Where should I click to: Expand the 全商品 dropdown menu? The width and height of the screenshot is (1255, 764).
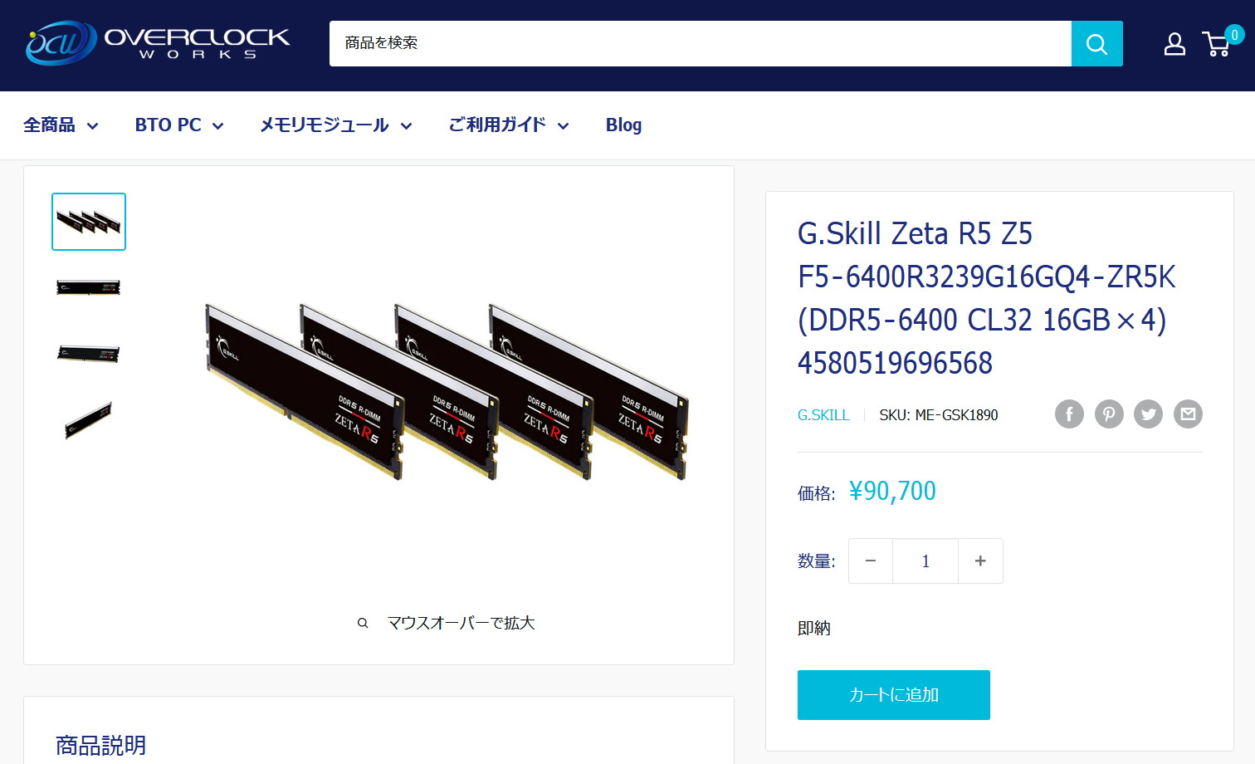pos(61,125)
